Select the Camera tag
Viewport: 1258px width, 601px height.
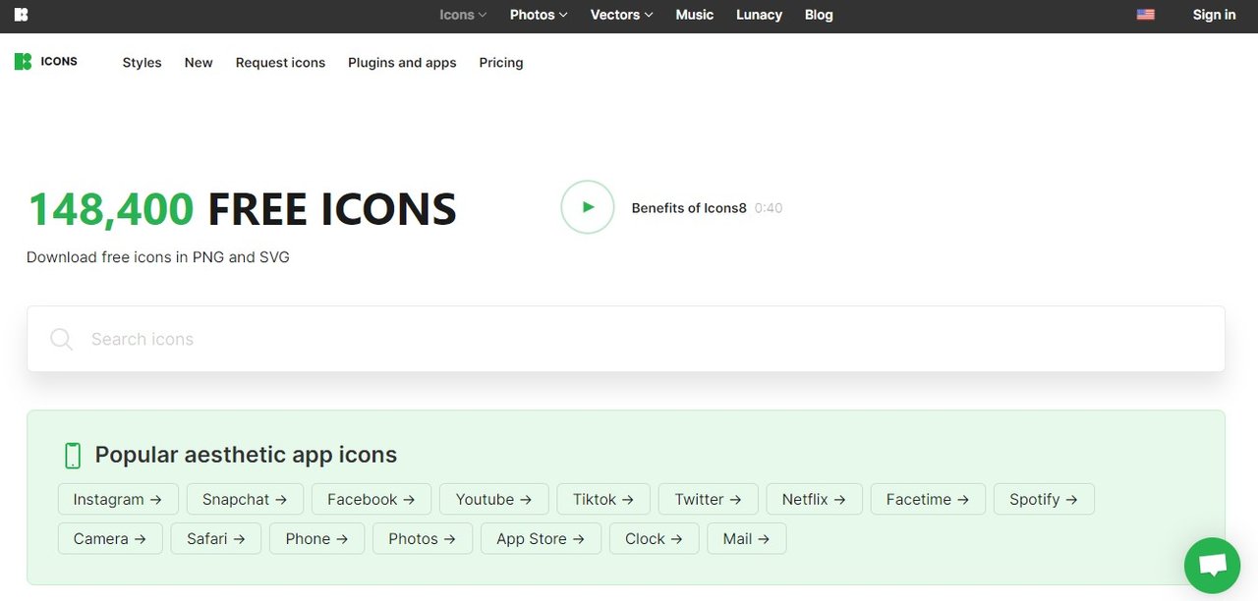[x=110, y=538]
